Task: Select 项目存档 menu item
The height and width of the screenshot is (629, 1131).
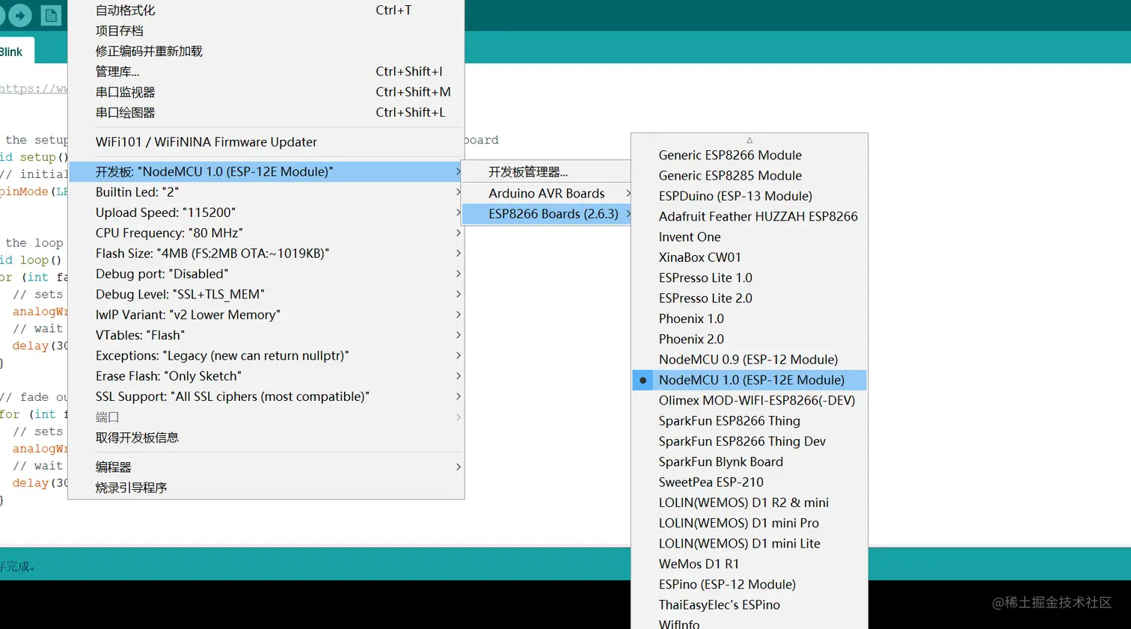Action: (266, 31)
